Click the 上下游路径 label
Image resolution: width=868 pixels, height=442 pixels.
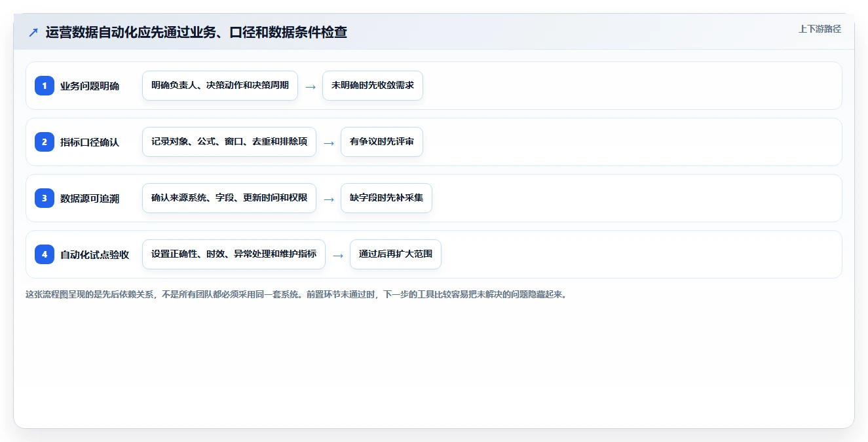click(x=820, y=29)
